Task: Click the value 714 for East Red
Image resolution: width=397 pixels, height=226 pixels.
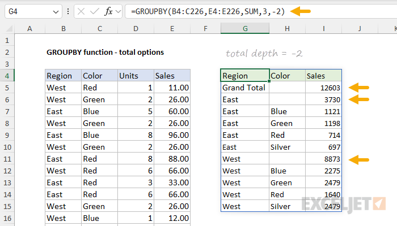Action: pyautogui.click(x=324, y=135)
